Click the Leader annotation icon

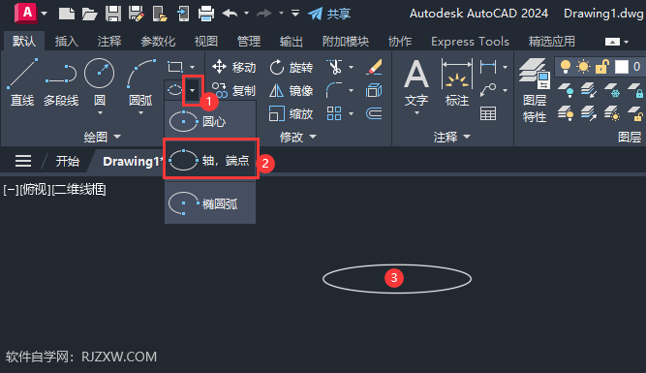pos(488,90)
